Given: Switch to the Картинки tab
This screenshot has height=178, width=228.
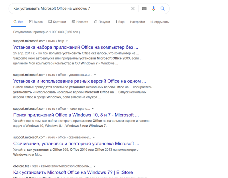Looking at the screenshot, I should pos(57,22).
